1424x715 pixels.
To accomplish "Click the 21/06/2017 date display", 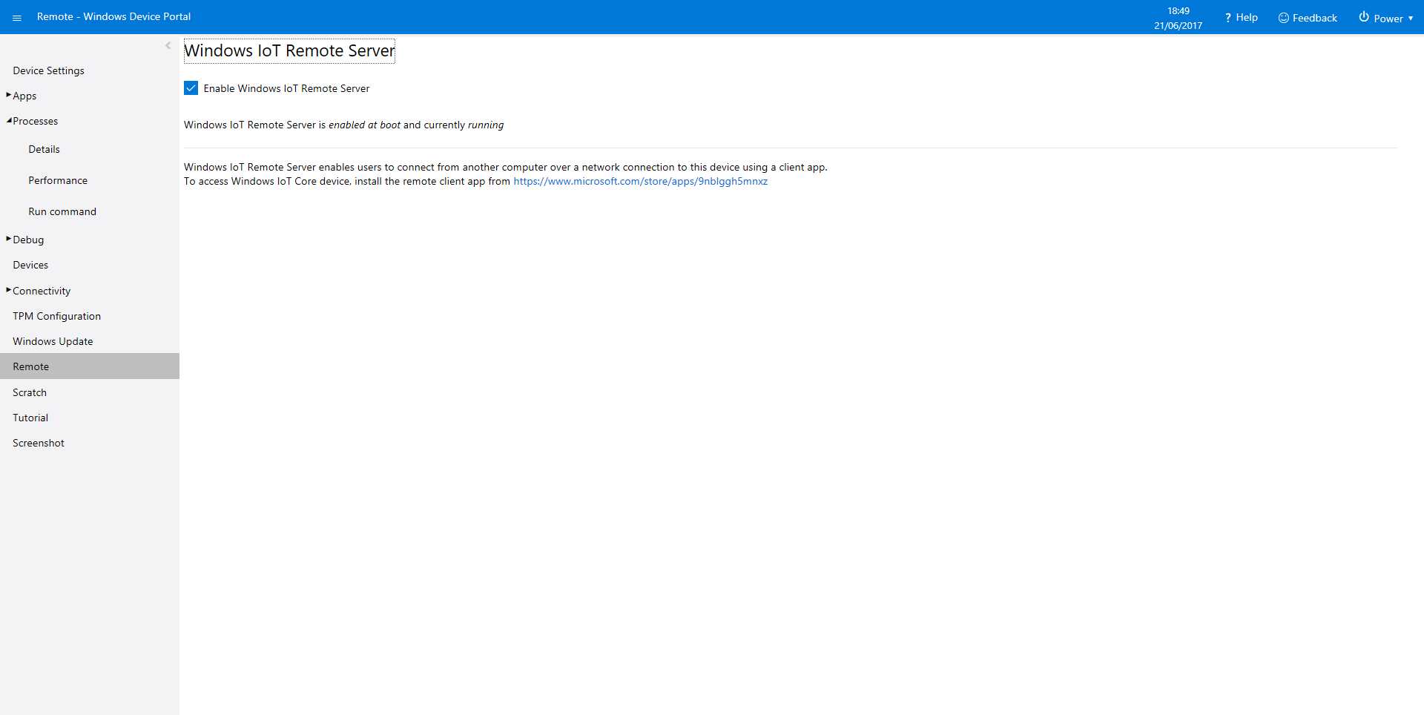I will click(1178, 25).
